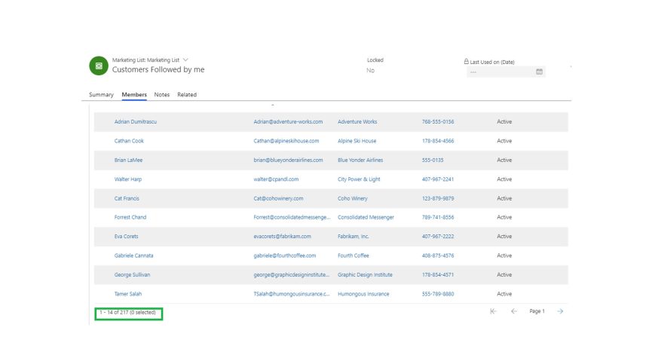Open contact Eva Corets
655x364 pixels.
126,237
